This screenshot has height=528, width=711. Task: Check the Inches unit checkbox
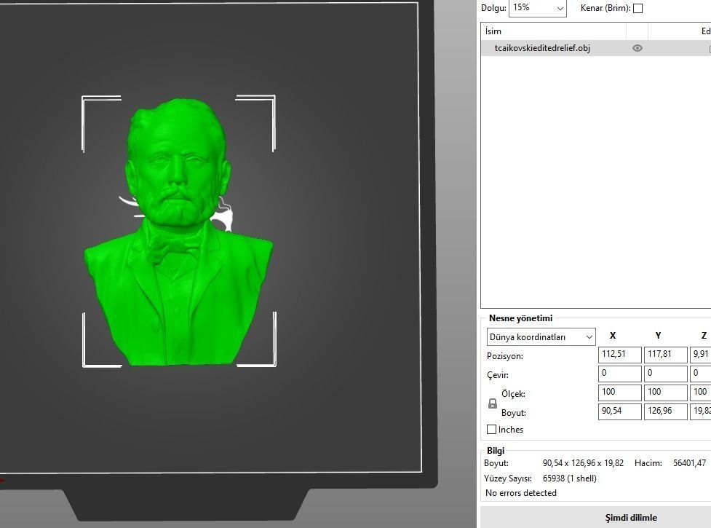click(492, 430)
